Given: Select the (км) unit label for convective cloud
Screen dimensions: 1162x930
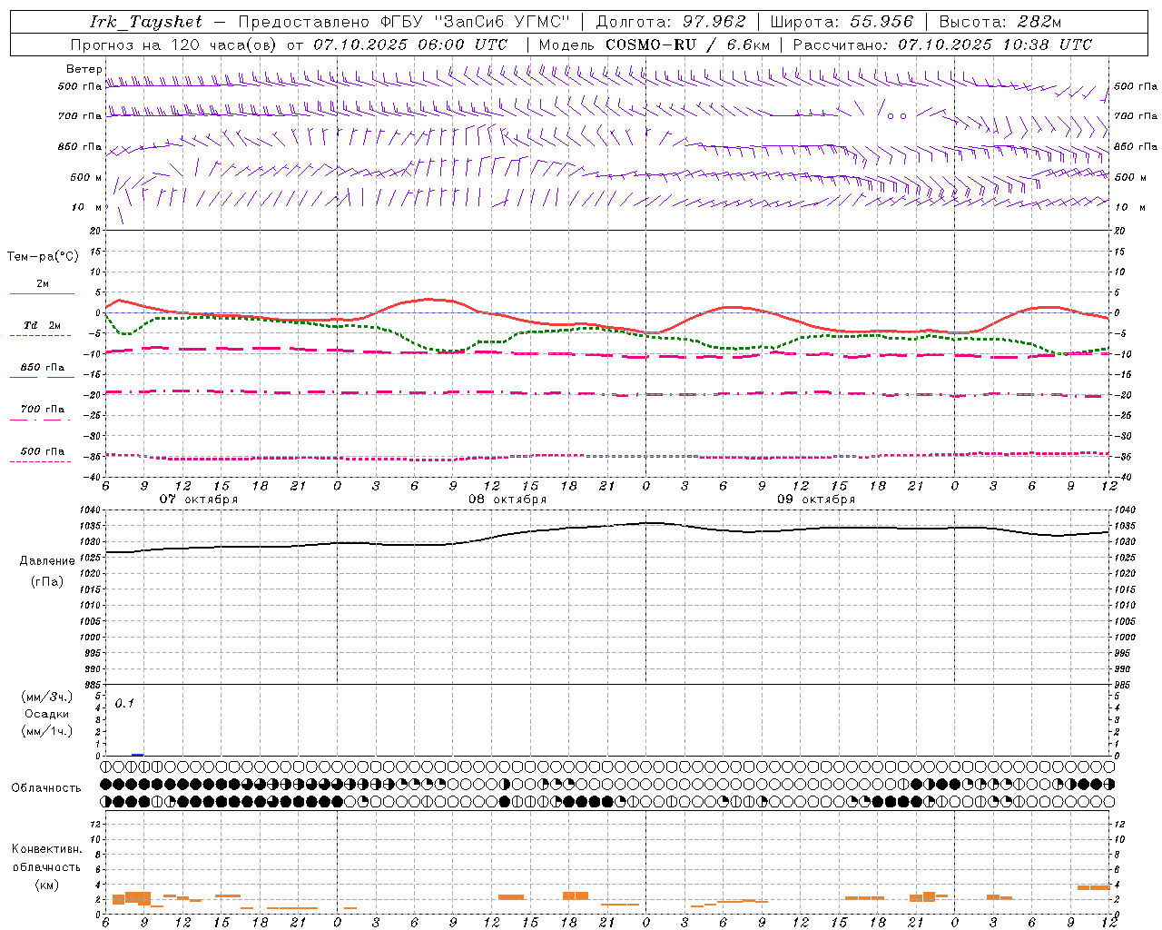Looking at the screenshot, I should point(46,885).
